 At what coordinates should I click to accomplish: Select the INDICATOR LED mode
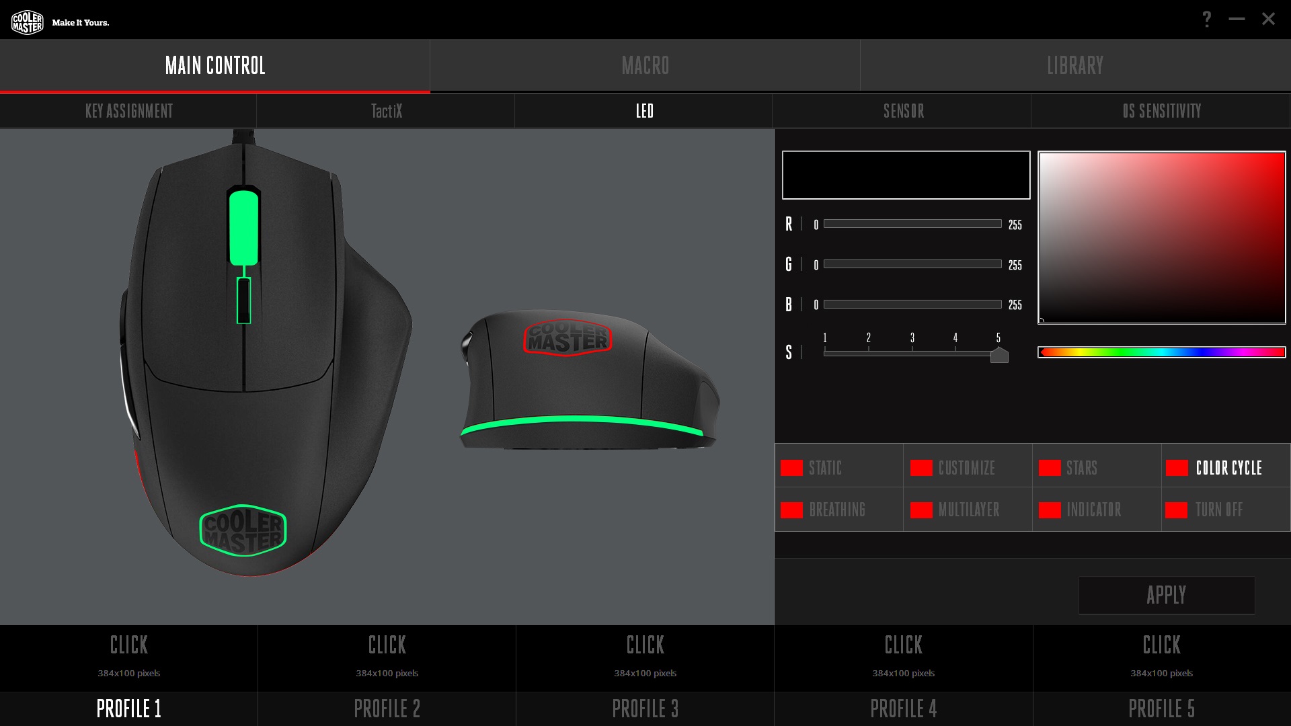click(x=1097, y=510)
